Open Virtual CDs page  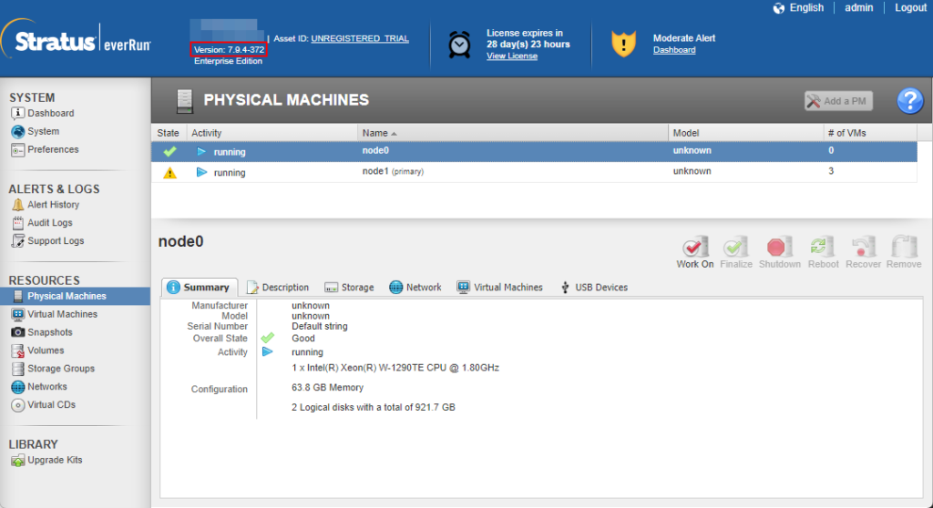click(x=51, y=404)
